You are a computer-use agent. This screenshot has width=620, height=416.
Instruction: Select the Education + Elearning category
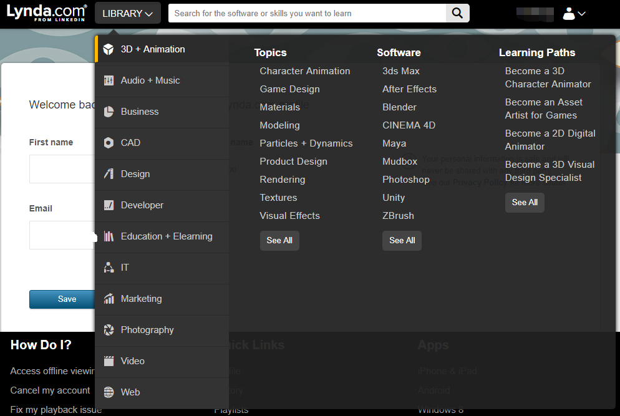click(x=162, y=236)
